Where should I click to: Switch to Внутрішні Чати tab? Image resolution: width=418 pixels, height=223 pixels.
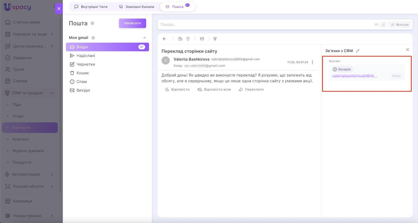tap(91, 7)
